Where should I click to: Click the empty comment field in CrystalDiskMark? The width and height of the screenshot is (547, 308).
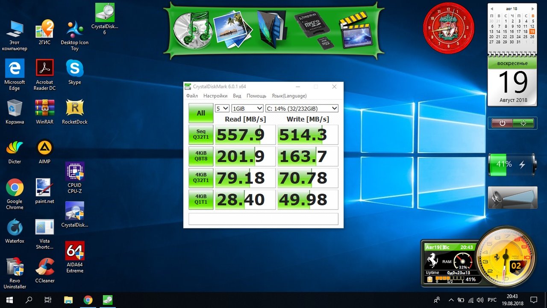pyautogui.click(x=263, y=219)
